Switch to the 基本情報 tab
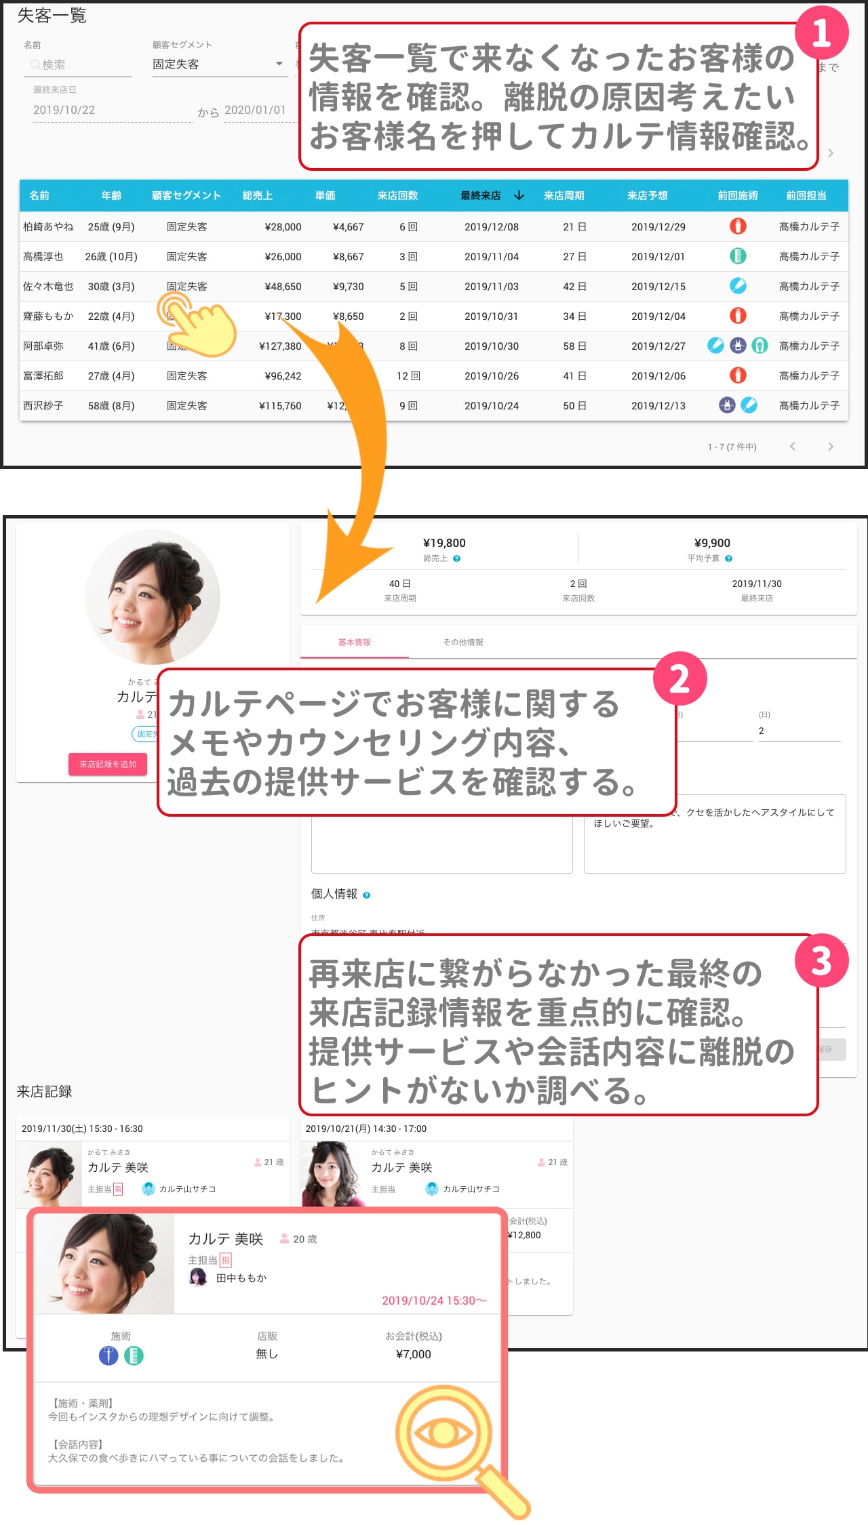The width and height of the screenshot is (868, 1525). 354,643
